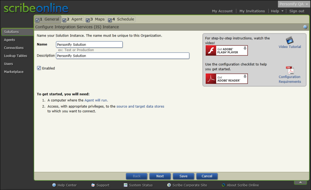This screenshot has width=311, height=190.
Task: Click the Back button
Action: point(136,176)
